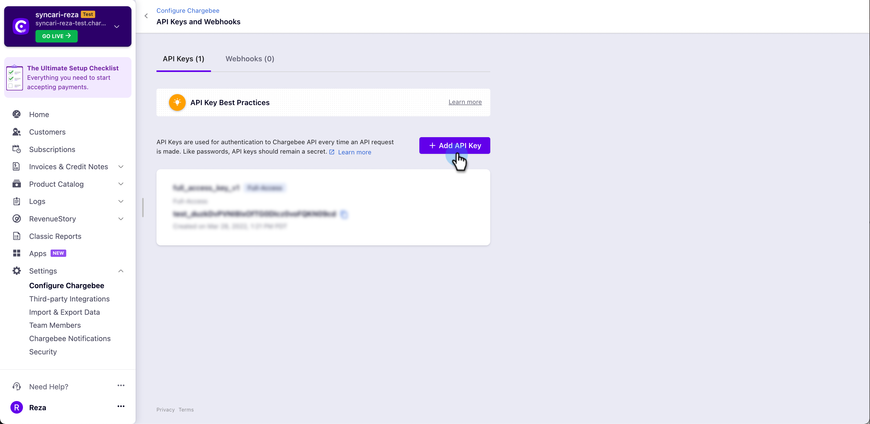Click the Chargebee logo icon

21,26
